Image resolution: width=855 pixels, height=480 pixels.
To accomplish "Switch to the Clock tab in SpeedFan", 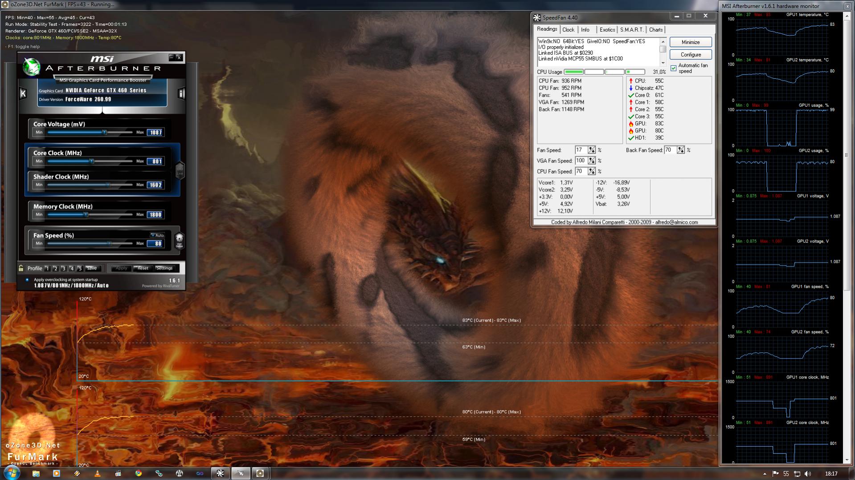I will [x=568, y=30].
